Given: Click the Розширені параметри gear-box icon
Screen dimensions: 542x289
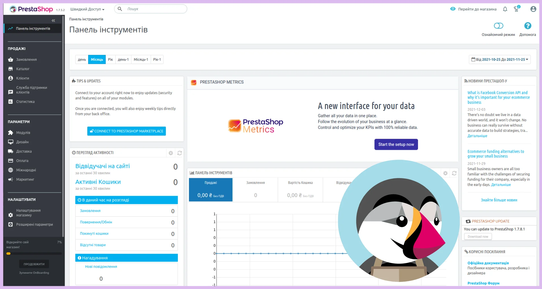Looking at the screenshot, I should [x=11, y=225].
